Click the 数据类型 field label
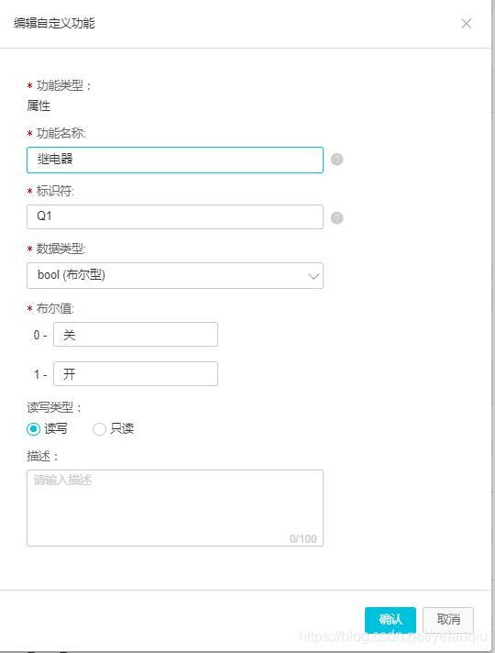 60,249
